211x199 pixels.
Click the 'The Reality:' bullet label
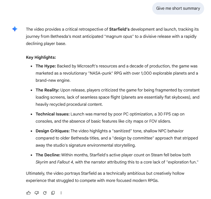[x=48, y=90]
